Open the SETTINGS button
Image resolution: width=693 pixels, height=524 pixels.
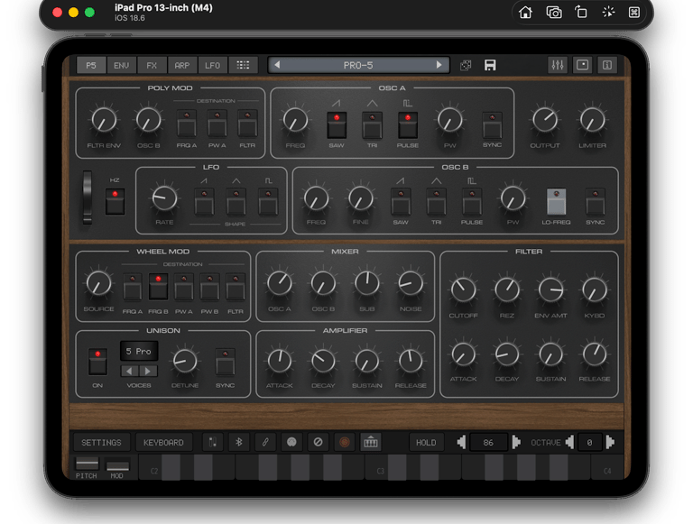[x=101, y=442]
